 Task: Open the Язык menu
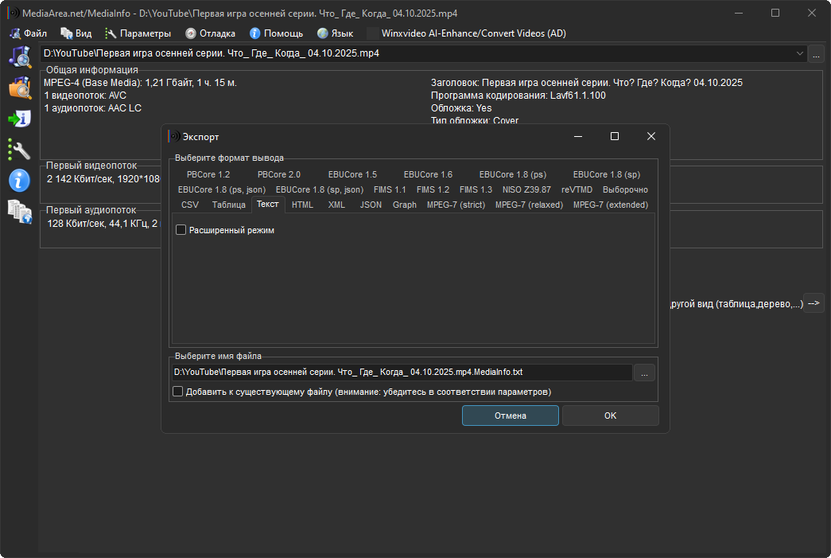tap(335, 33)
